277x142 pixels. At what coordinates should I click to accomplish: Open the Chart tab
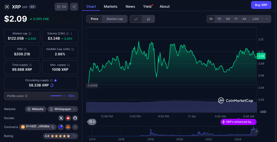pos(91,6)
